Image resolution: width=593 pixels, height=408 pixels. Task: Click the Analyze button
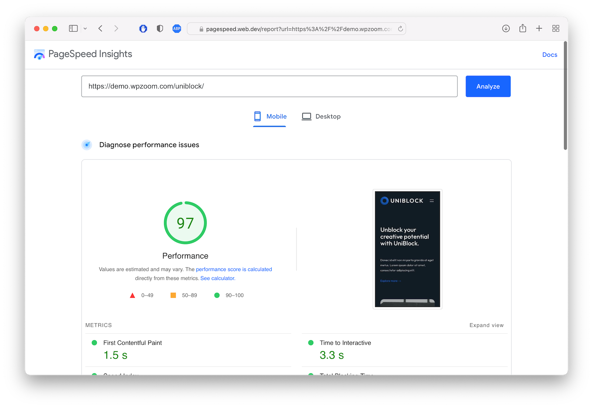coord(488,86)
